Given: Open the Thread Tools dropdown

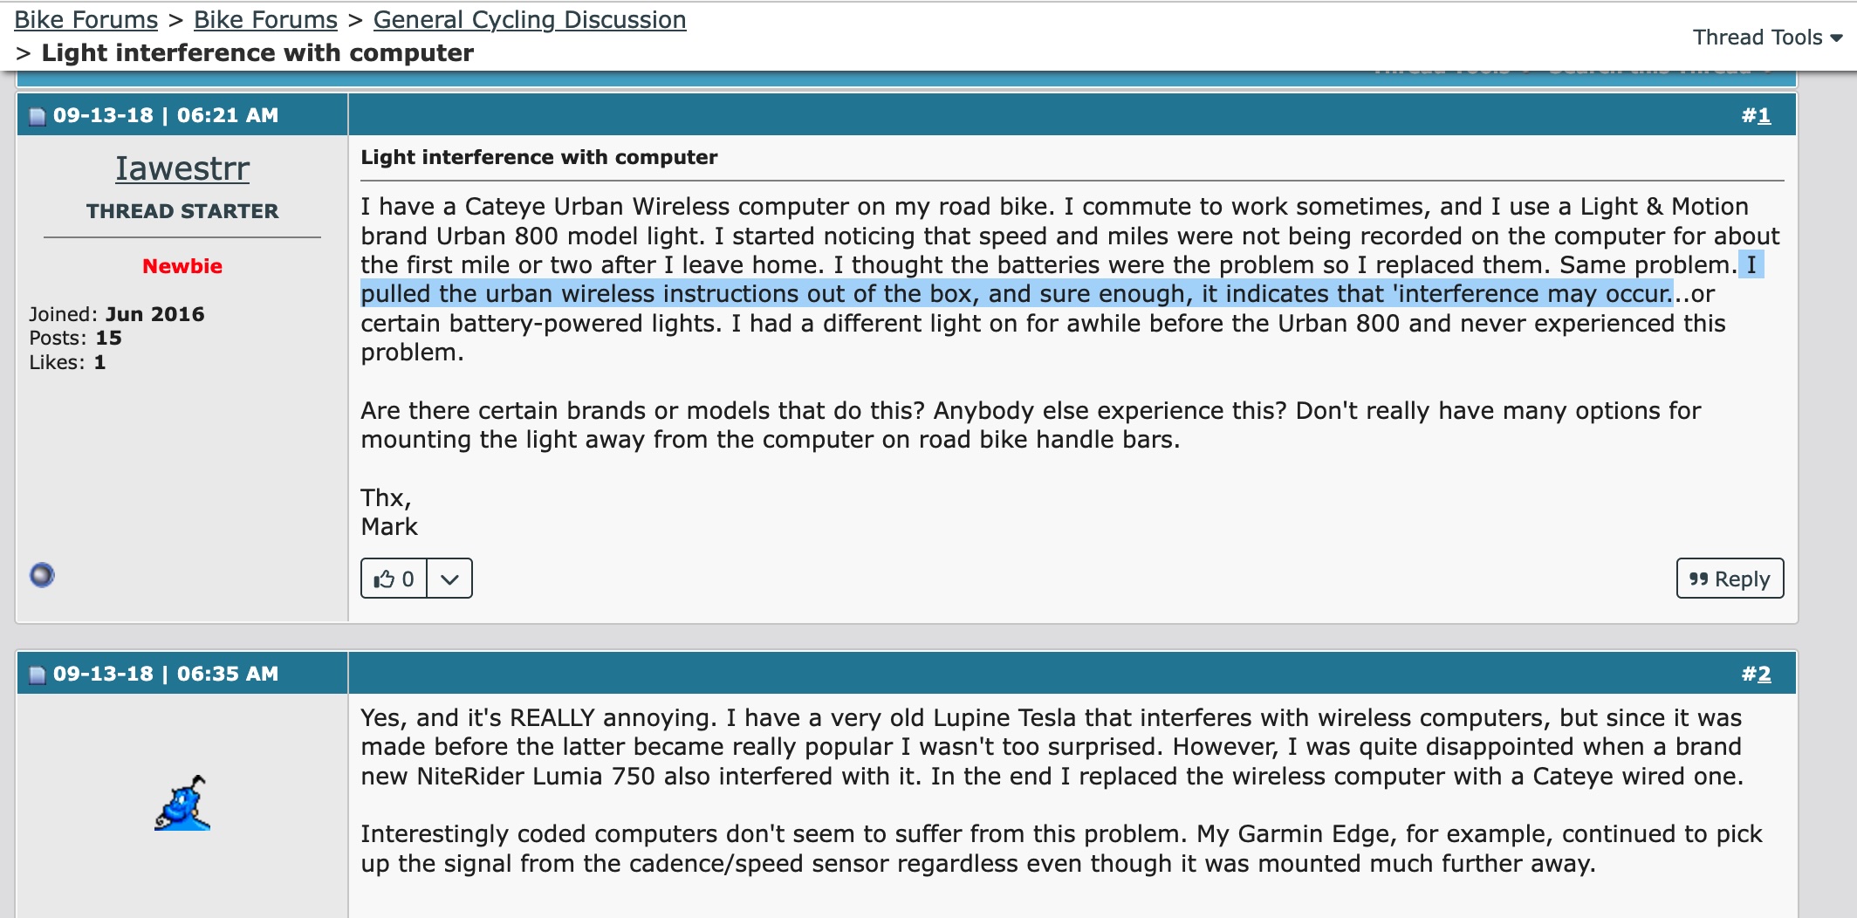Looking at the screenshot, I should click(x=1767, y=38).
